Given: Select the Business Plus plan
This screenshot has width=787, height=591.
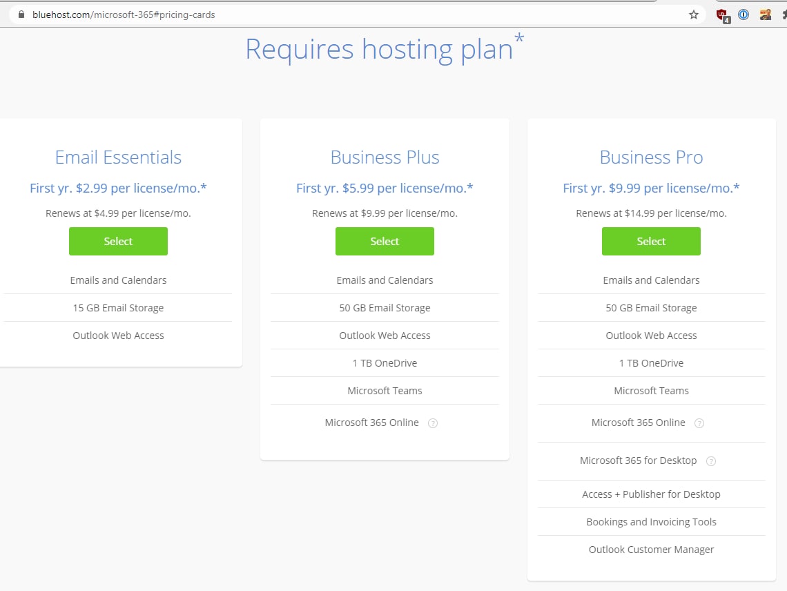Looking at the screenshot, I should (385, 241).
